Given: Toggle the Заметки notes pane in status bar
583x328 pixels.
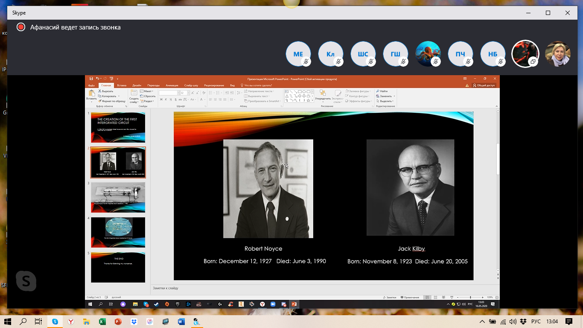Looking at the screenshot, I should [390, 297].
